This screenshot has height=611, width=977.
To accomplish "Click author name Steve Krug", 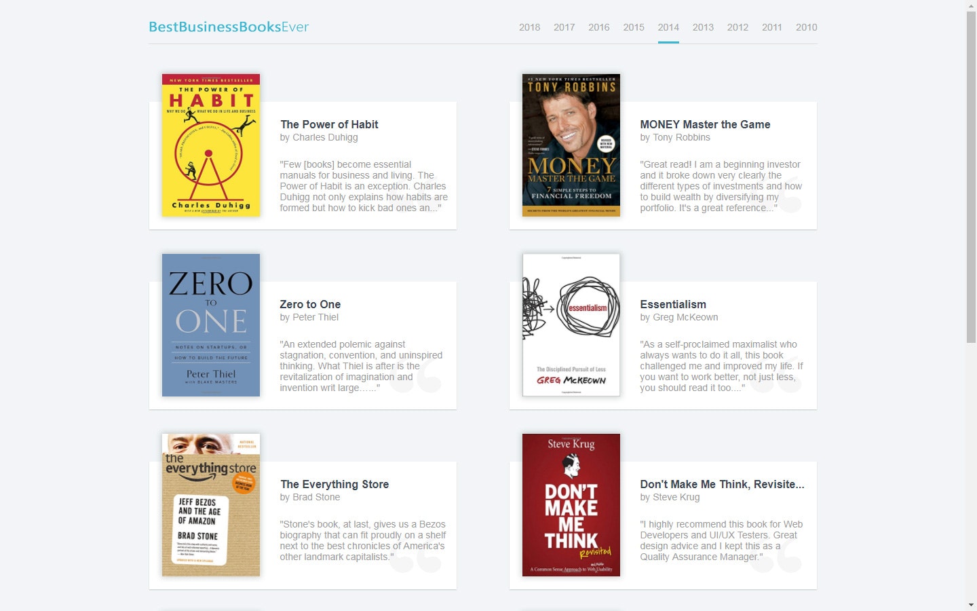I will tap(676, 497).
